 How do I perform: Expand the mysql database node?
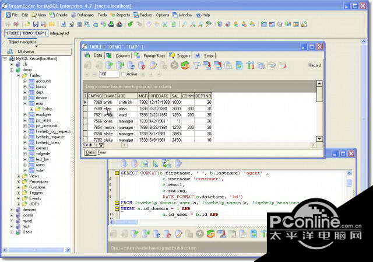point(12,221)
